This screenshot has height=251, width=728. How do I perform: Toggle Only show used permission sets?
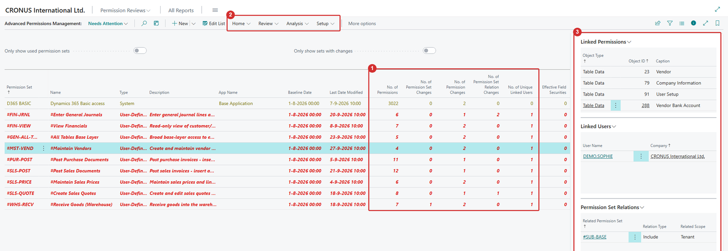pos(140,50)
